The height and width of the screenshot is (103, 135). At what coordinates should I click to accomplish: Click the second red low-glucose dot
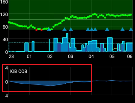pyautogui.click(x=42, y=30)
